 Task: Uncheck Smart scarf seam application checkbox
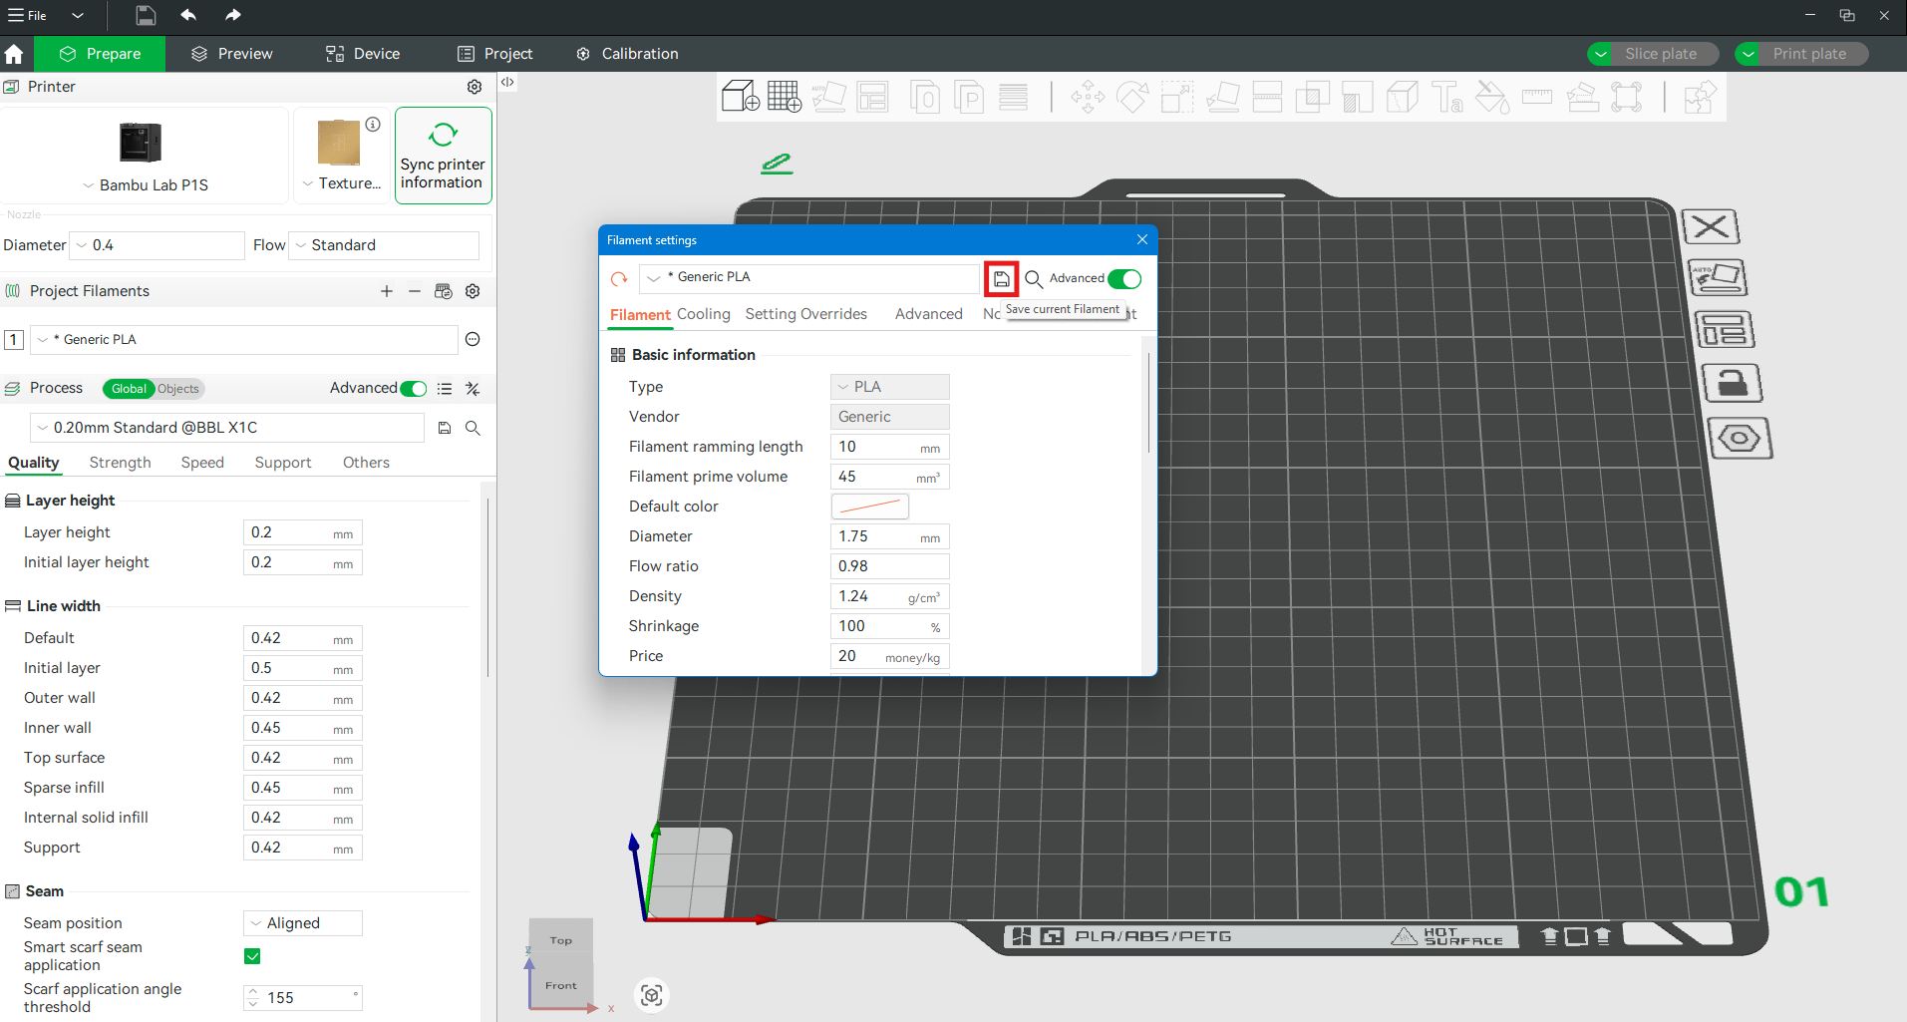pyautogui.click(x=252, y=956)
